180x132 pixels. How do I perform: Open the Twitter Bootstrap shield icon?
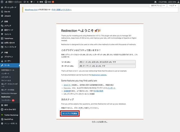(x=2, y=115)
